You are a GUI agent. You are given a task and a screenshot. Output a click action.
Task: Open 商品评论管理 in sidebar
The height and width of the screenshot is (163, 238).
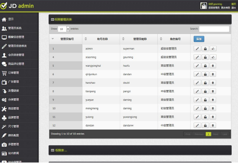[19, 64]
